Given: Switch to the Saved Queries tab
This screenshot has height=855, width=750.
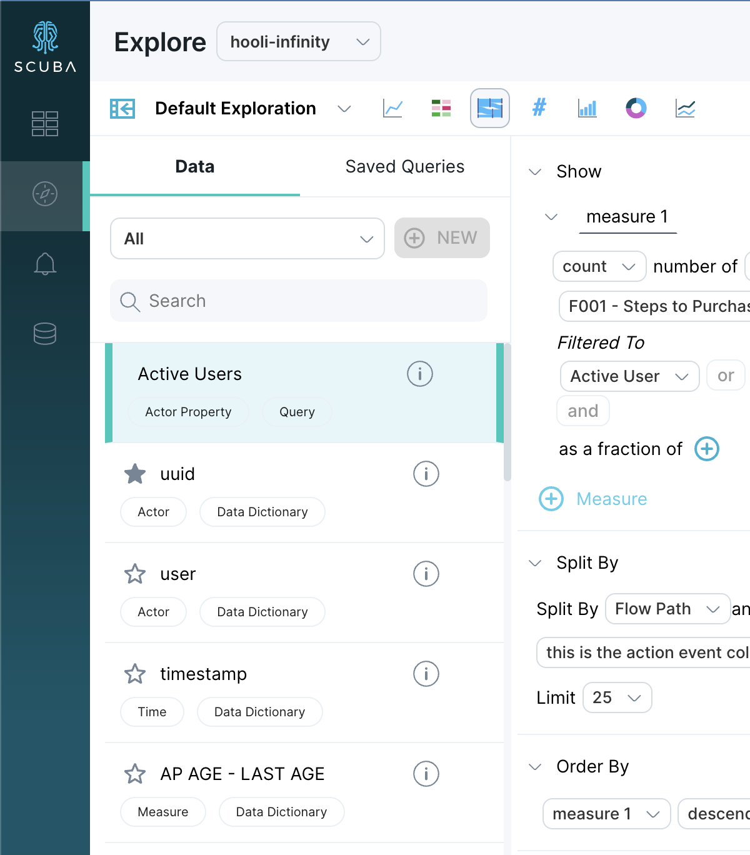Looking at the screenshot, I should (405, 166).
